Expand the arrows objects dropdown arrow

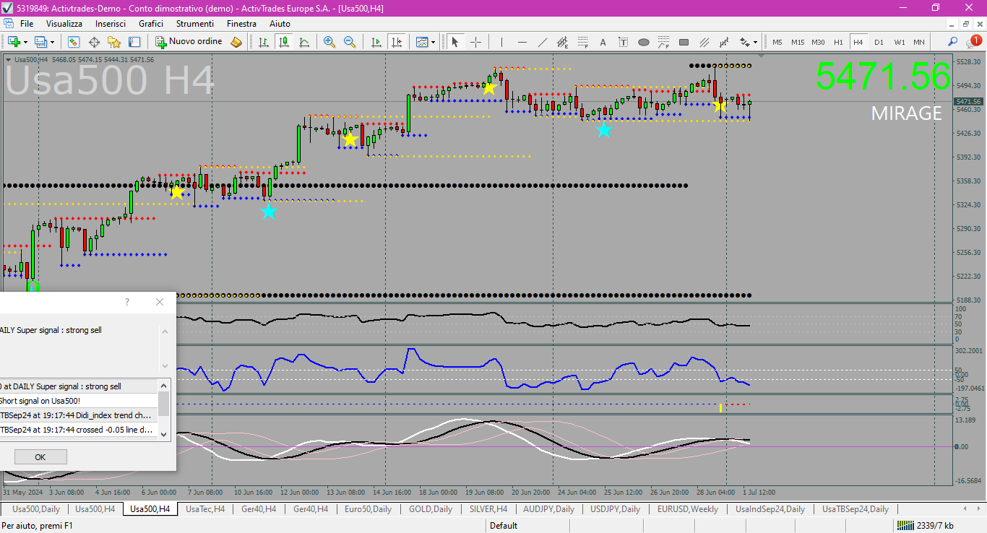(756, 42)
